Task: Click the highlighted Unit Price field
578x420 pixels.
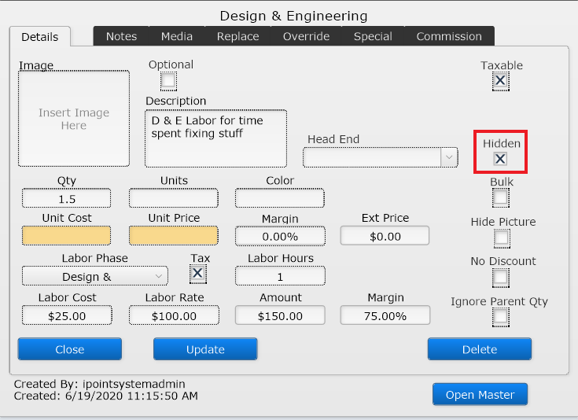Action: pos(174,236)
